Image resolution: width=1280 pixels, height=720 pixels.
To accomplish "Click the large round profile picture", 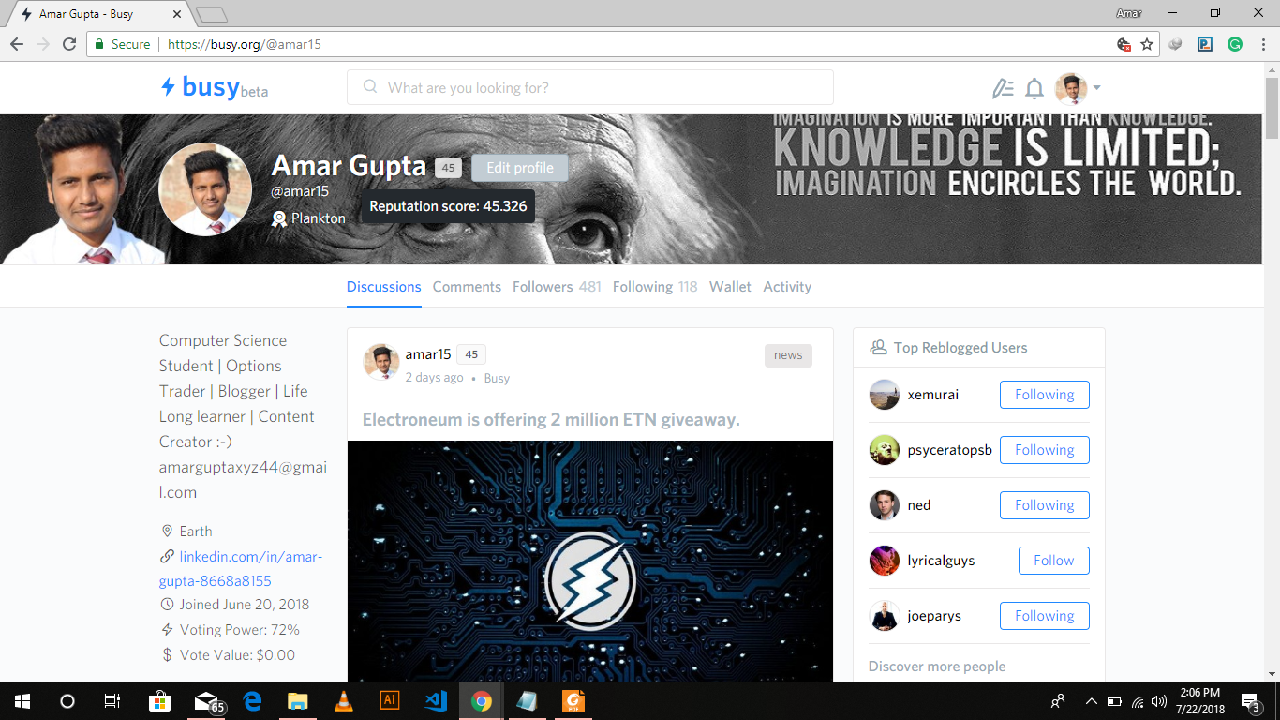I will (205, 189).
